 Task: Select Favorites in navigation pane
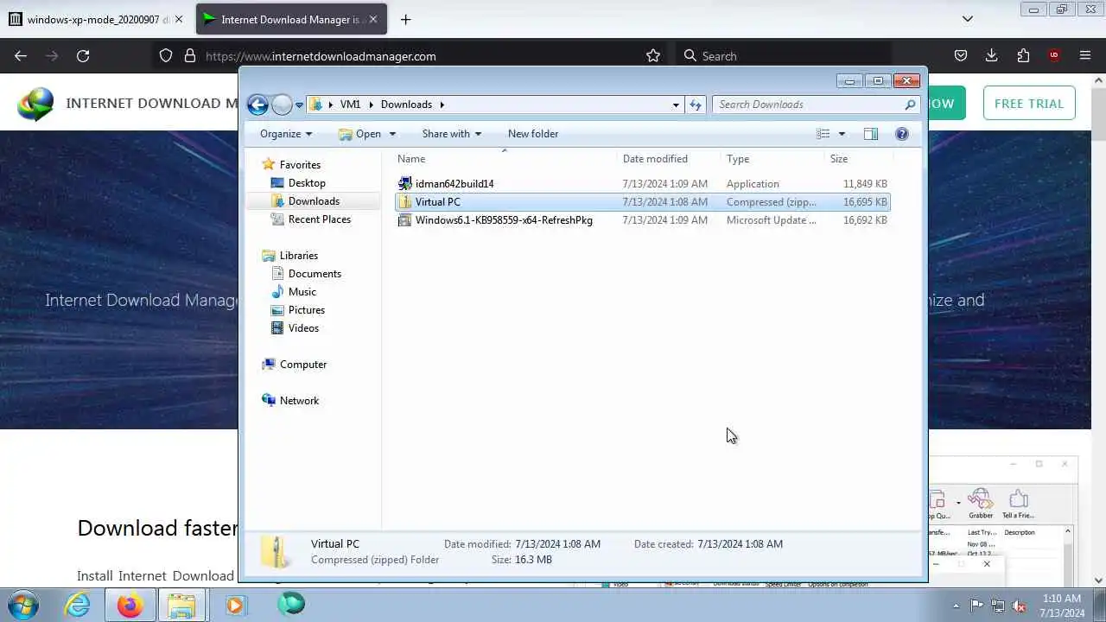(300, 165)
